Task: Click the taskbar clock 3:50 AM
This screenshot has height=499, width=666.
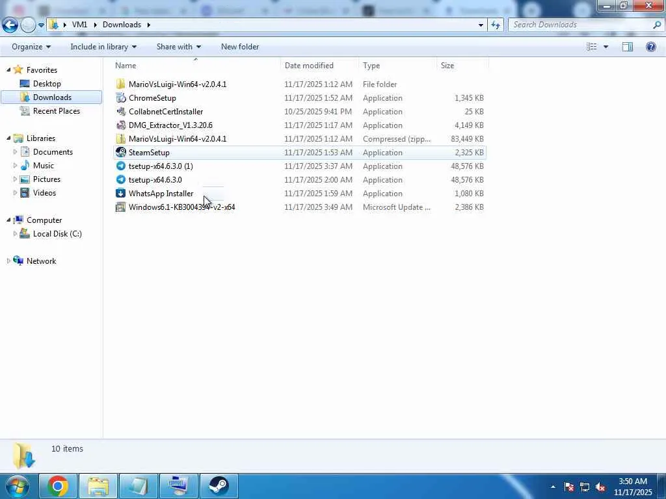Action: [633, 481]
